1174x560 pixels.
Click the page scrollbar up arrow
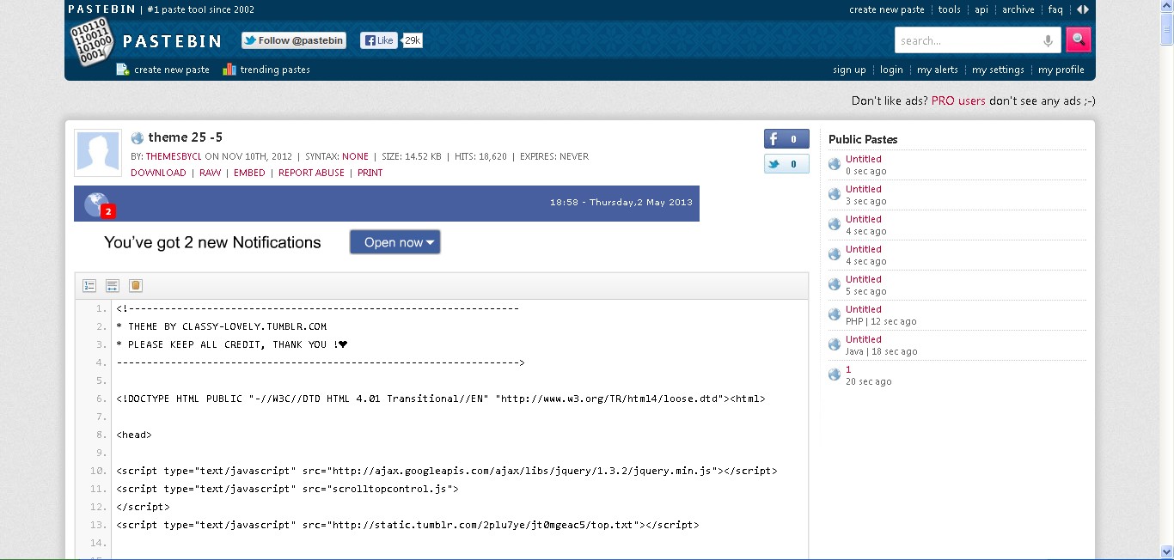(x=1166, y=7)
